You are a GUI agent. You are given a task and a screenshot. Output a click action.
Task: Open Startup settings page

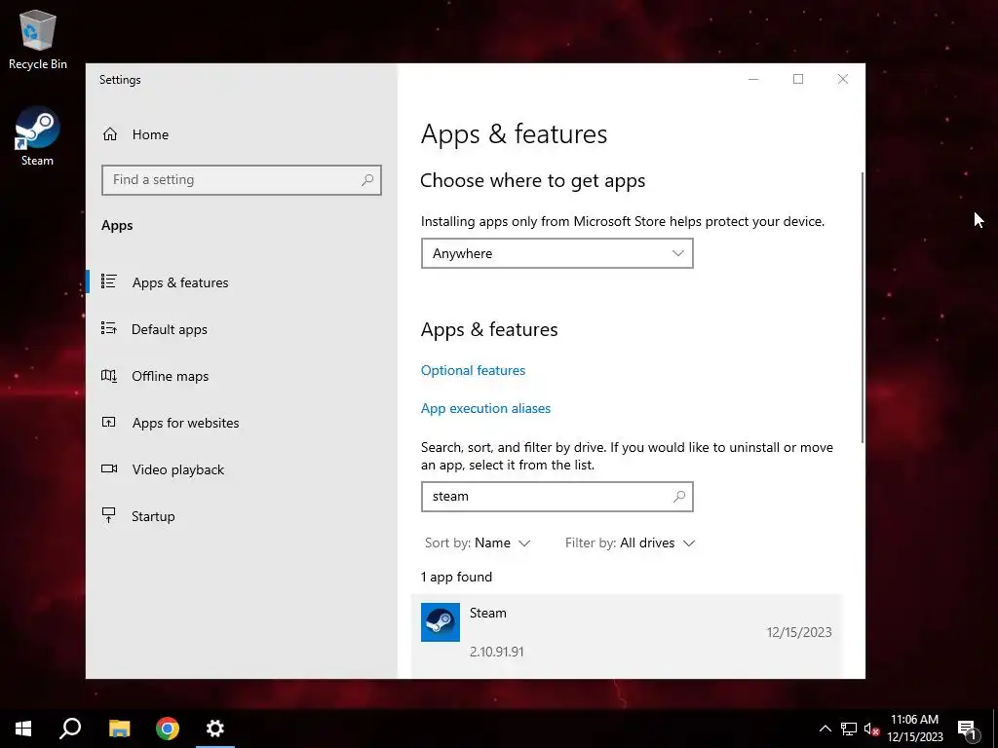[x=242, y=516]
